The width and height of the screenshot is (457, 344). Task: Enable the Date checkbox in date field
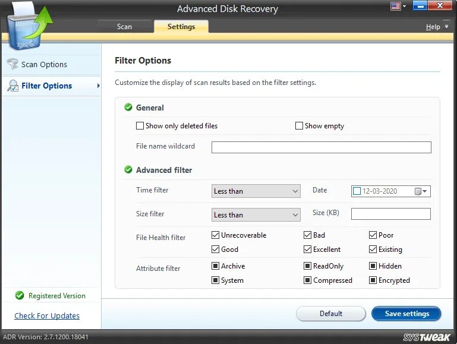pyautogui.click(x=357, y=191)
